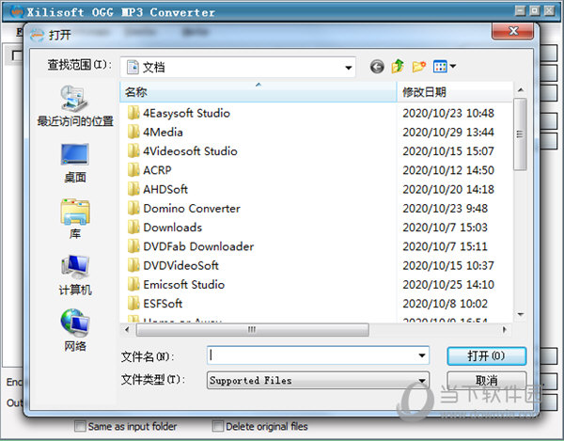Click date 2020/10/8 10:02 cell
This screenshot has height=441, width=564.
[445, 304]
